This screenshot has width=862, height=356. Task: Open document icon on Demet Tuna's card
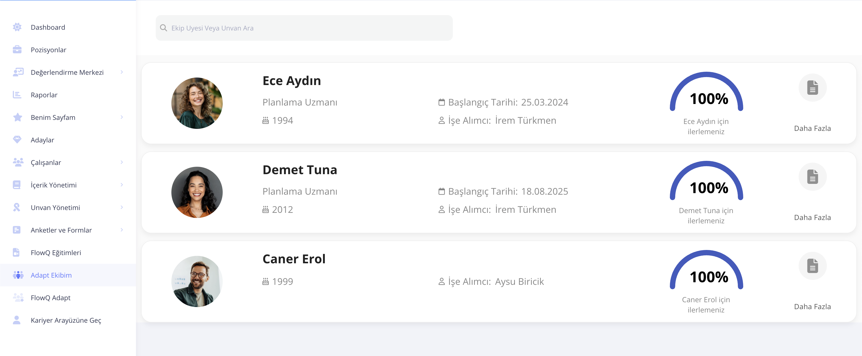[x=812, y=177]
